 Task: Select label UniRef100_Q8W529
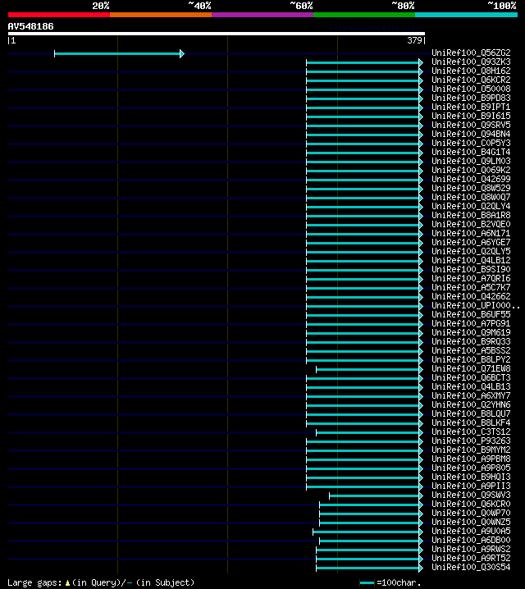pos(471,188)
